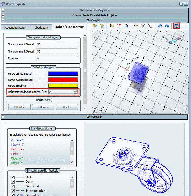Click the T-shape with red top marker icon
Screen dimensions: 191x196
coord(143,26)
